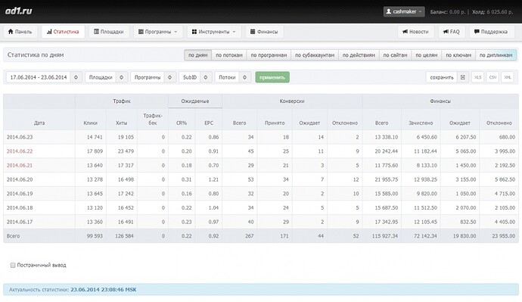522x302 pixels.
Task: Open the date range picker arrow
Action: point(76,77)
